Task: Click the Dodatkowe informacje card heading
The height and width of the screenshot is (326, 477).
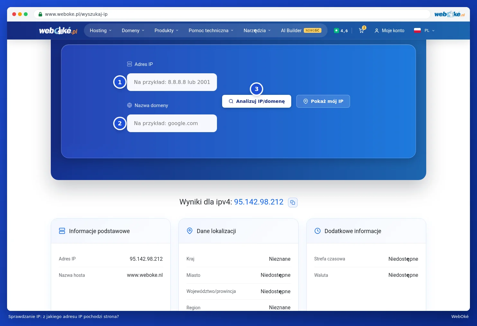Action: (x=353, y=231)
